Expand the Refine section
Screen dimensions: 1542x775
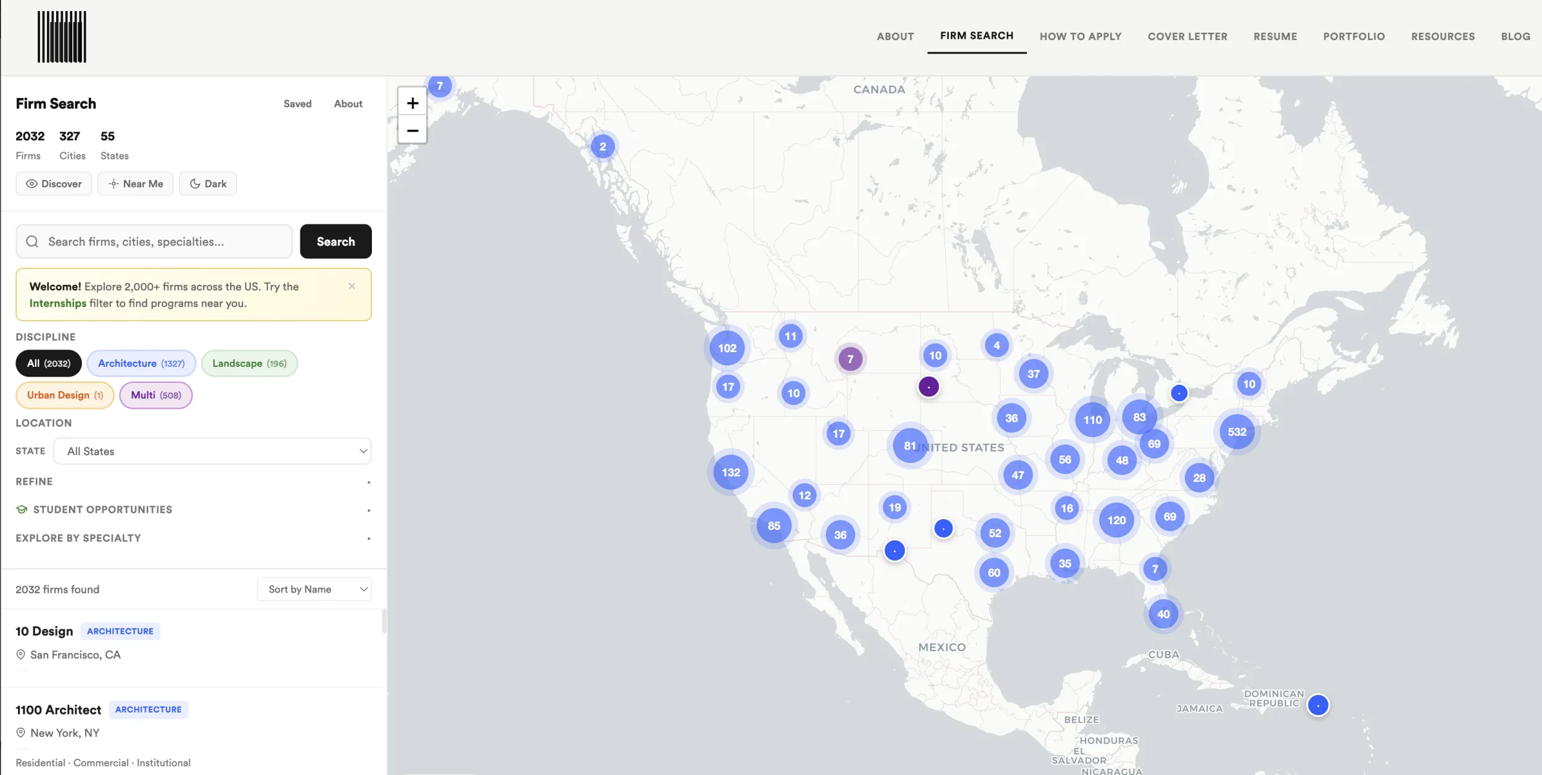(193, 482)
